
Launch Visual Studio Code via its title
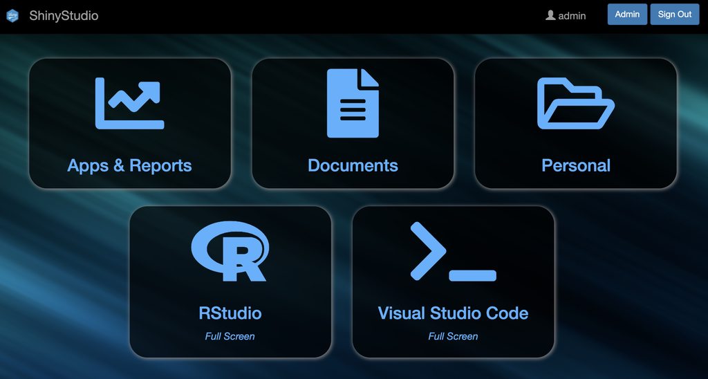point(453,313)
